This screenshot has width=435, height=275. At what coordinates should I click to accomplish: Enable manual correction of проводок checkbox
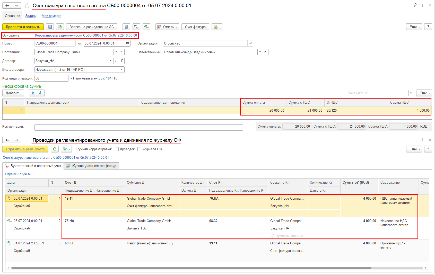(117, 149)
